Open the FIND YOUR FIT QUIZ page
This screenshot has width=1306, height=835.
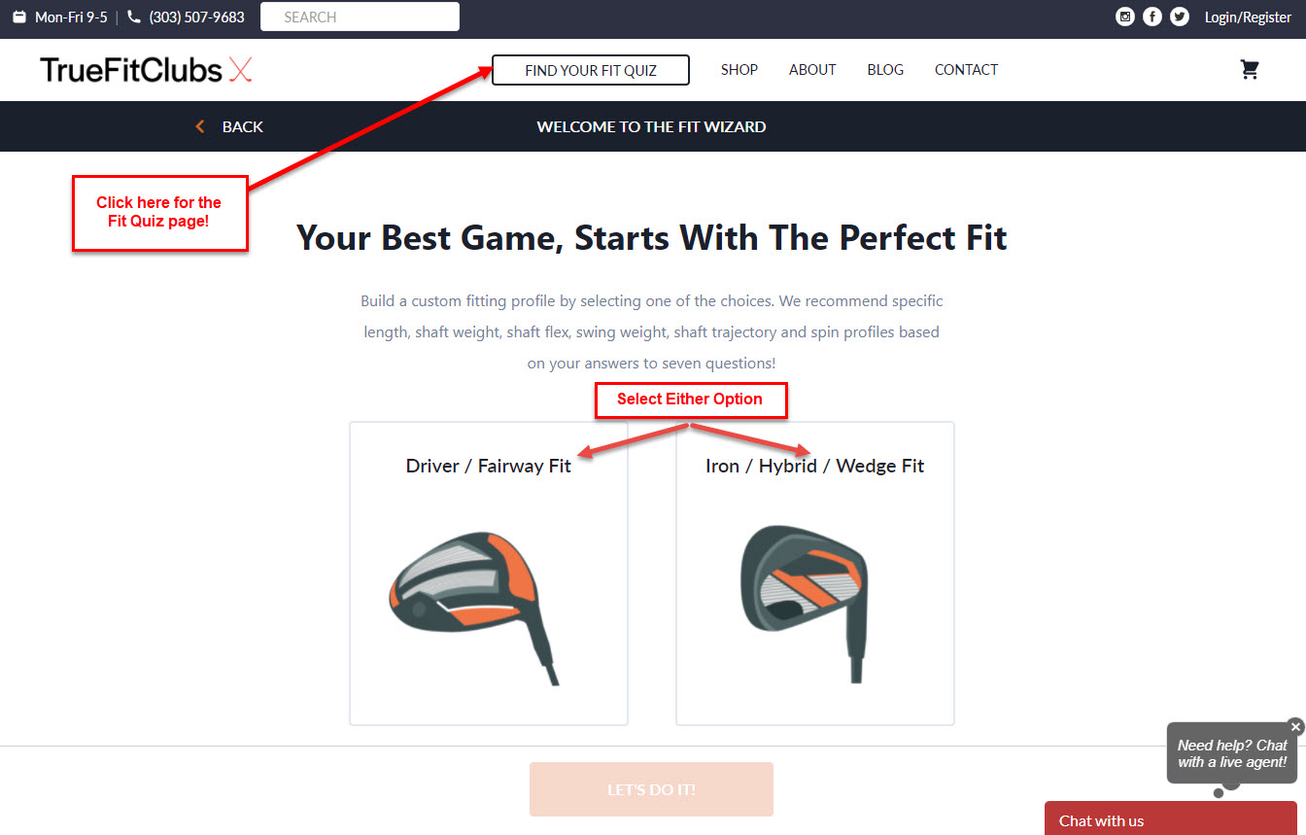[x=591, y=70]
